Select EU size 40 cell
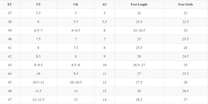Viewport: 208px width, 104px height. coord(10,39)
